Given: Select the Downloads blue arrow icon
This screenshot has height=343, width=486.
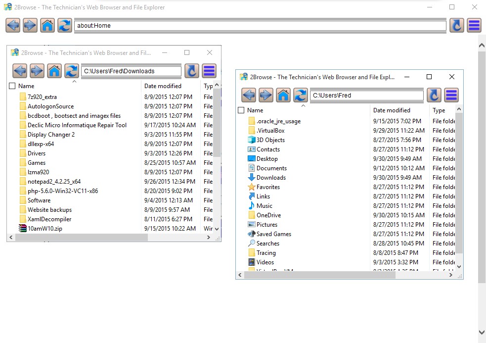Looking at the screenshot, I should click(x=252, y=178).
